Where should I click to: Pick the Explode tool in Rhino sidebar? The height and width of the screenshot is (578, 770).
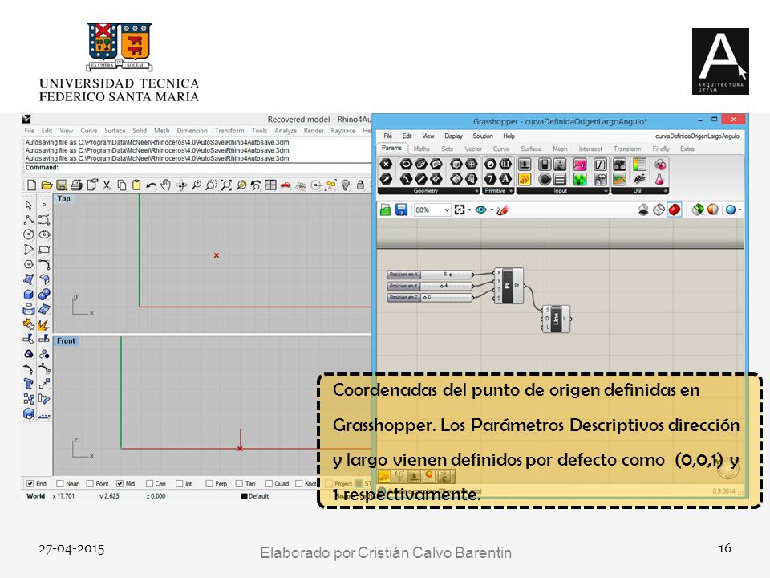coord(43,324)
